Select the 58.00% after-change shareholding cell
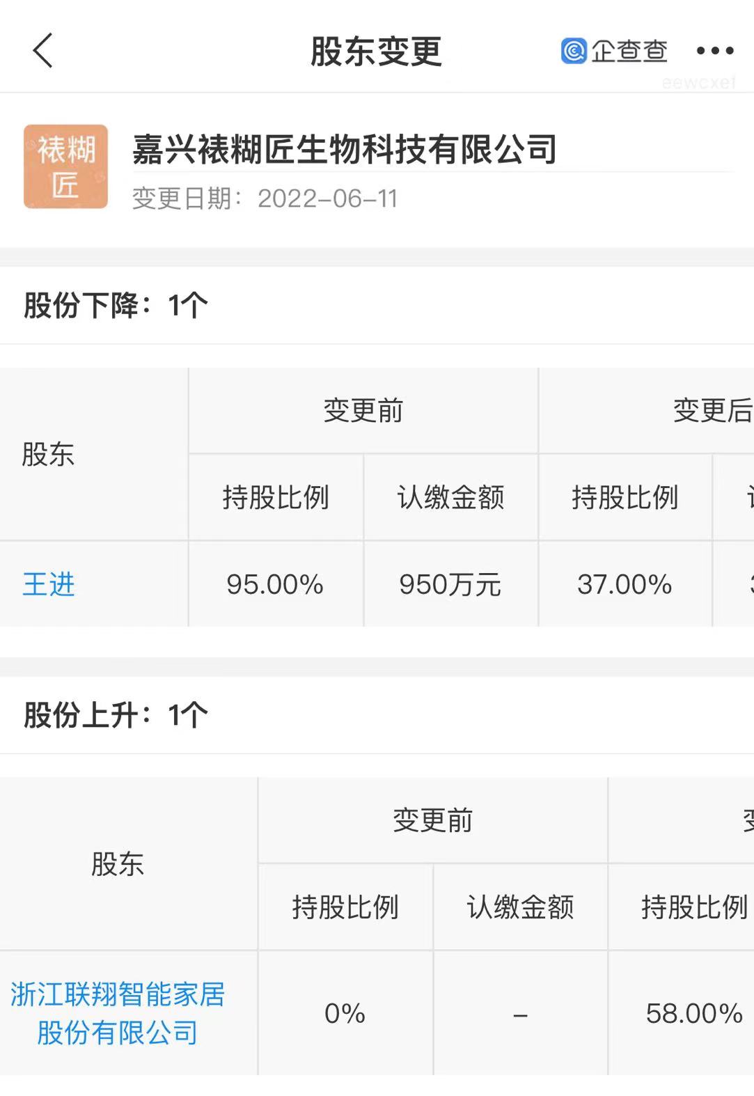754x1096 pixels. [682, 1014]
